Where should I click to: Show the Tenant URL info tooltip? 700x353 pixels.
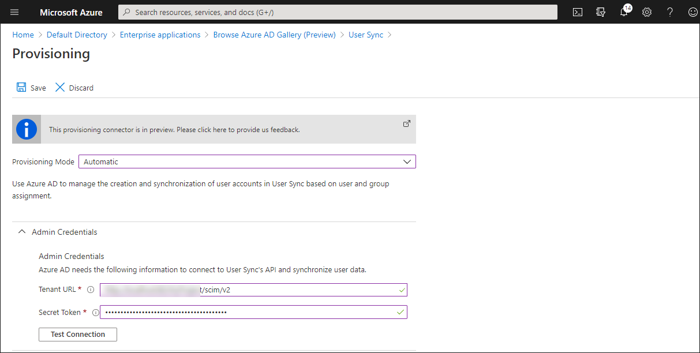pyautogui.click(x=91, y=290)
